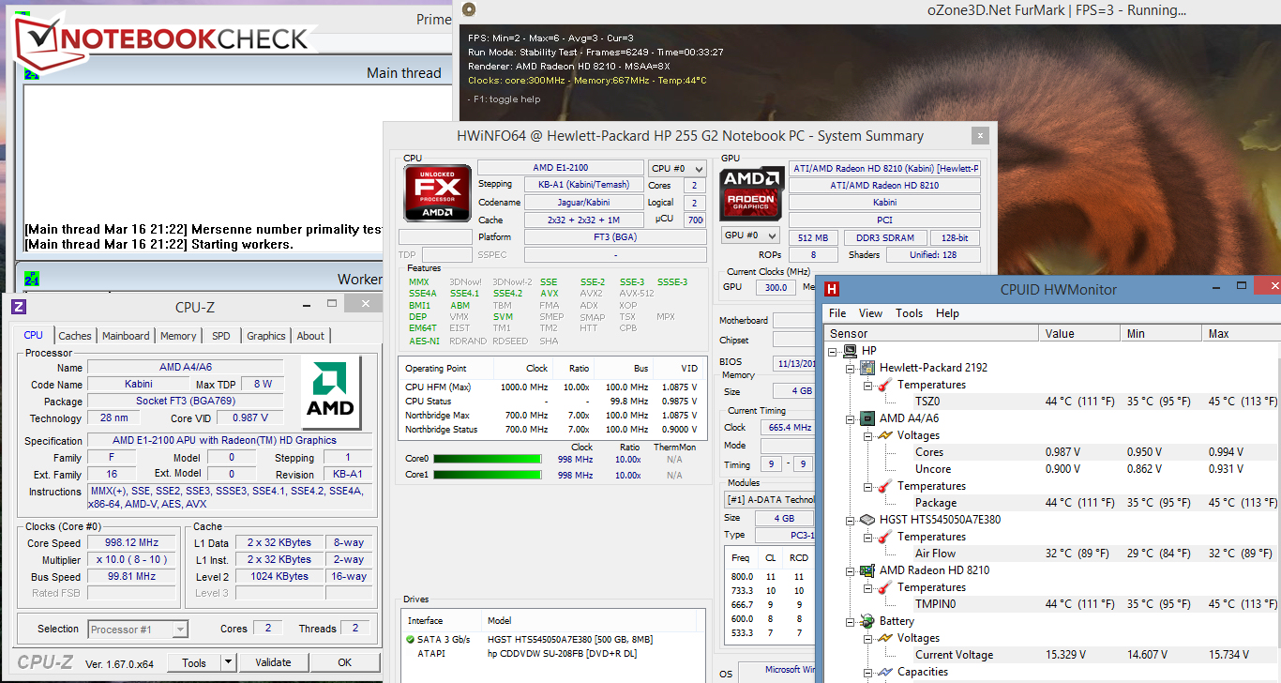Click the AMD A4/A6 processor chip icon
The width and height of the screenshot is (1281, 683).
(869, 418)
